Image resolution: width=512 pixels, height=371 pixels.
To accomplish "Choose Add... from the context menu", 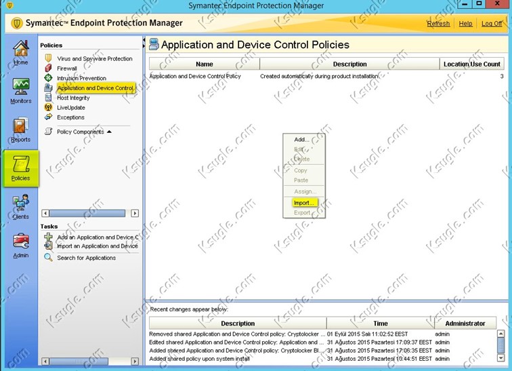I will pyautogui.click(x=302, y=140).
